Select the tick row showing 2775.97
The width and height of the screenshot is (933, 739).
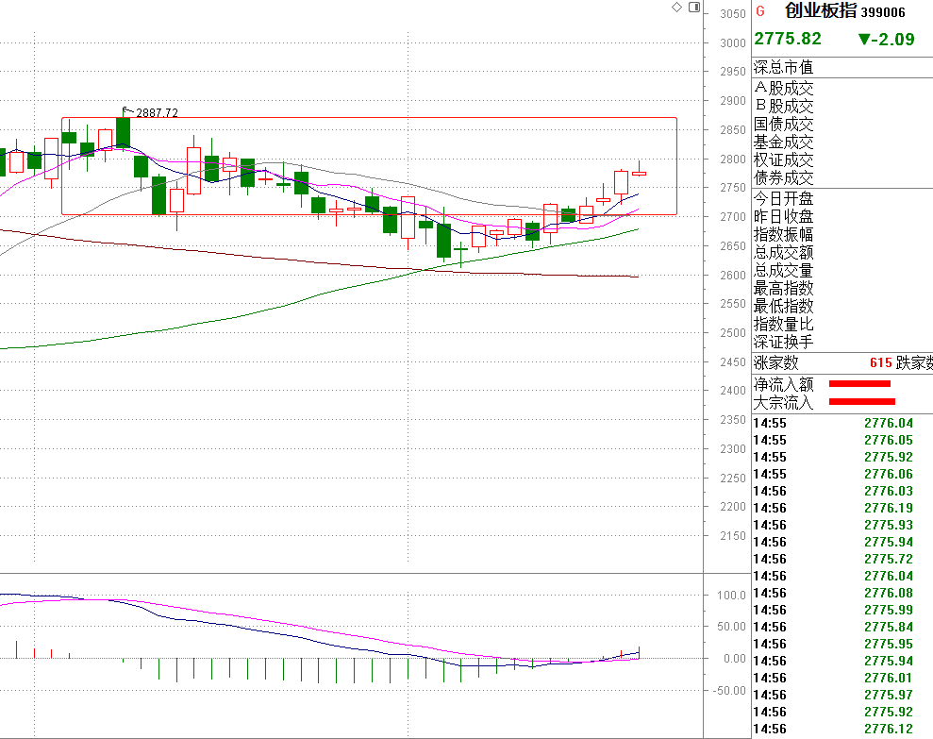pos(842,695)
